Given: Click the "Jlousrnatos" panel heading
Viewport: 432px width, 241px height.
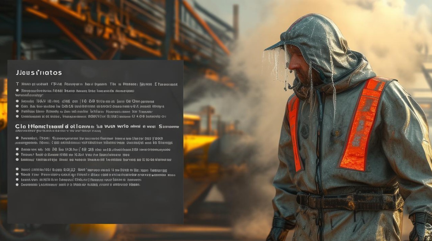Looking at the screenshot, I should [x=39, y=73].
